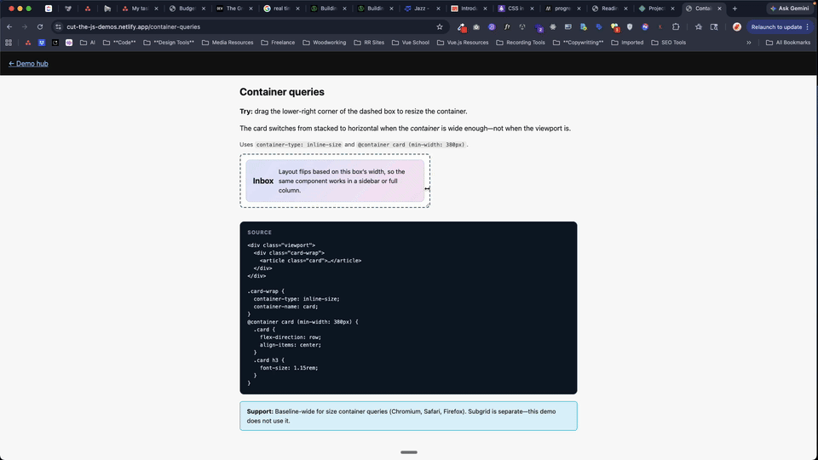Screen dimensions: 818x460
Task: Open the purple extension with 2 badge
Action: pyautogui.click(x=539, y=27)
